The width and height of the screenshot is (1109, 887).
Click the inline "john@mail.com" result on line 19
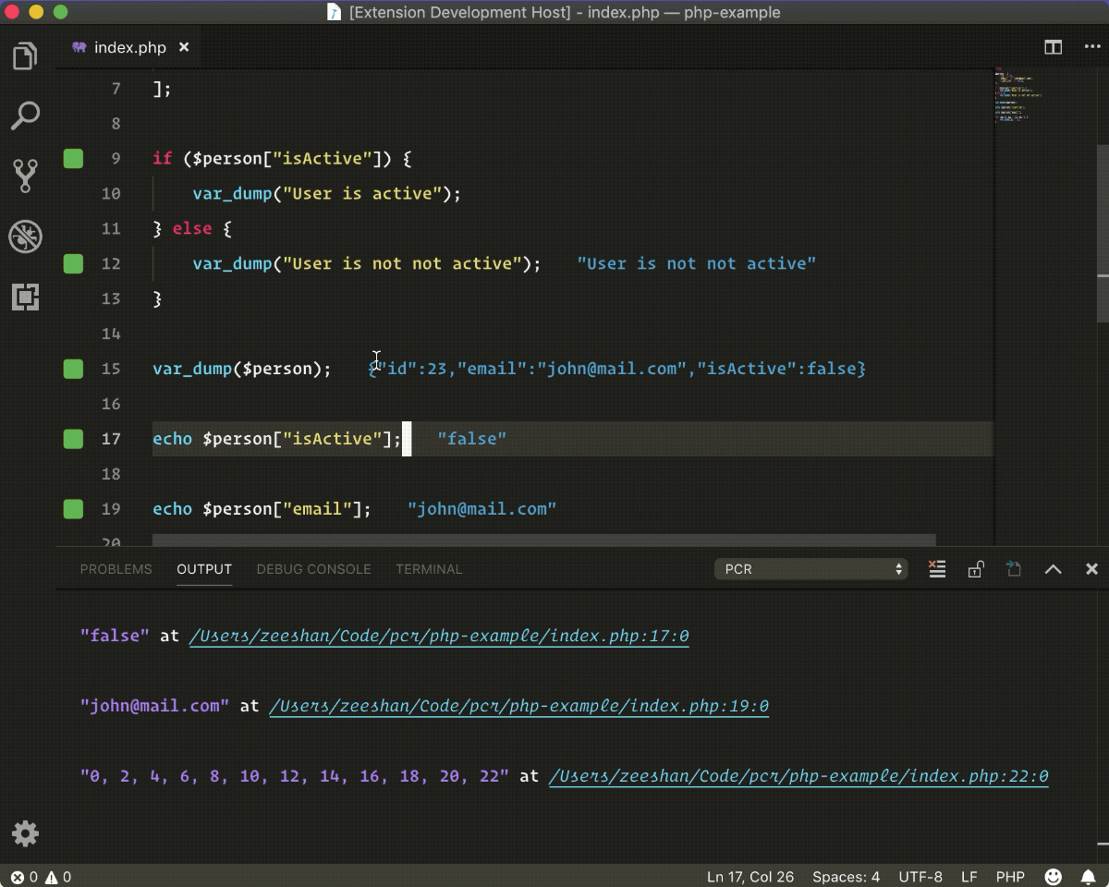pos(481,509)
